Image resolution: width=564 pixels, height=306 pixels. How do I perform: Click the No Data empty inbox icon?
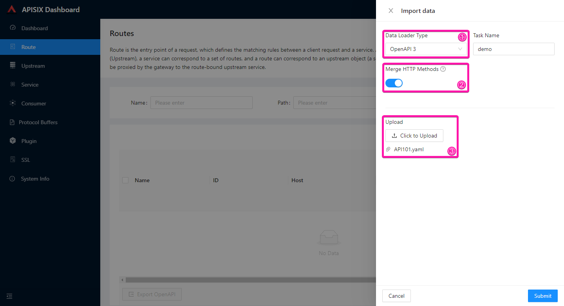point(329,237)
